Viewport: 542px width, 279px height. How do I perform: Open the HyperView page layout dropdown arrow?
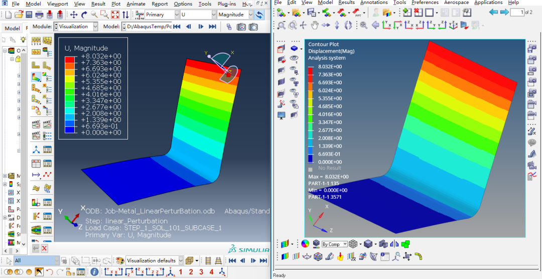pyautogui.click(x=437, y=13)
